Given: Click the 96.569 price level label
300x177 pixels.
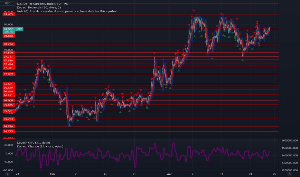Looking at the screenshot, I should point(9,88).
